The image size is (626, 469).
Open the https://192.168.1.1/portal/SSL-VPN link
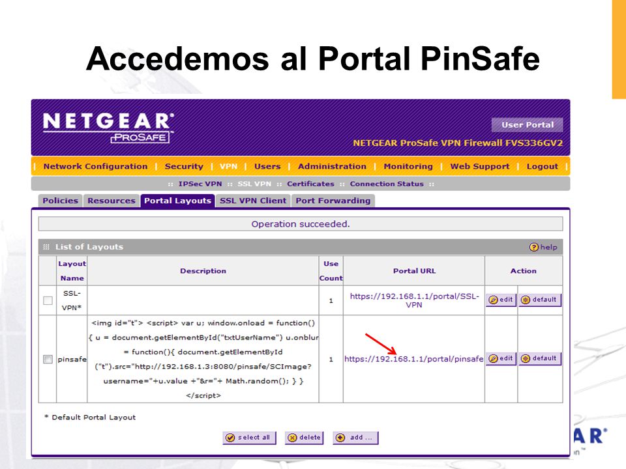(414, 300)
